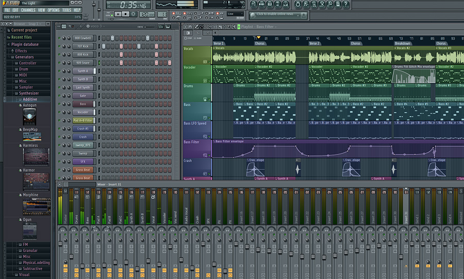Open the Mixer options menu arrow

pos(59,184)
